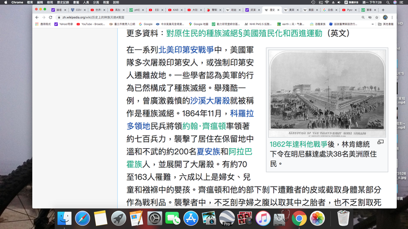This screenshot has height=229, width=408.
Task: Open the 其他書籤 folder
Action: (386, 24)
